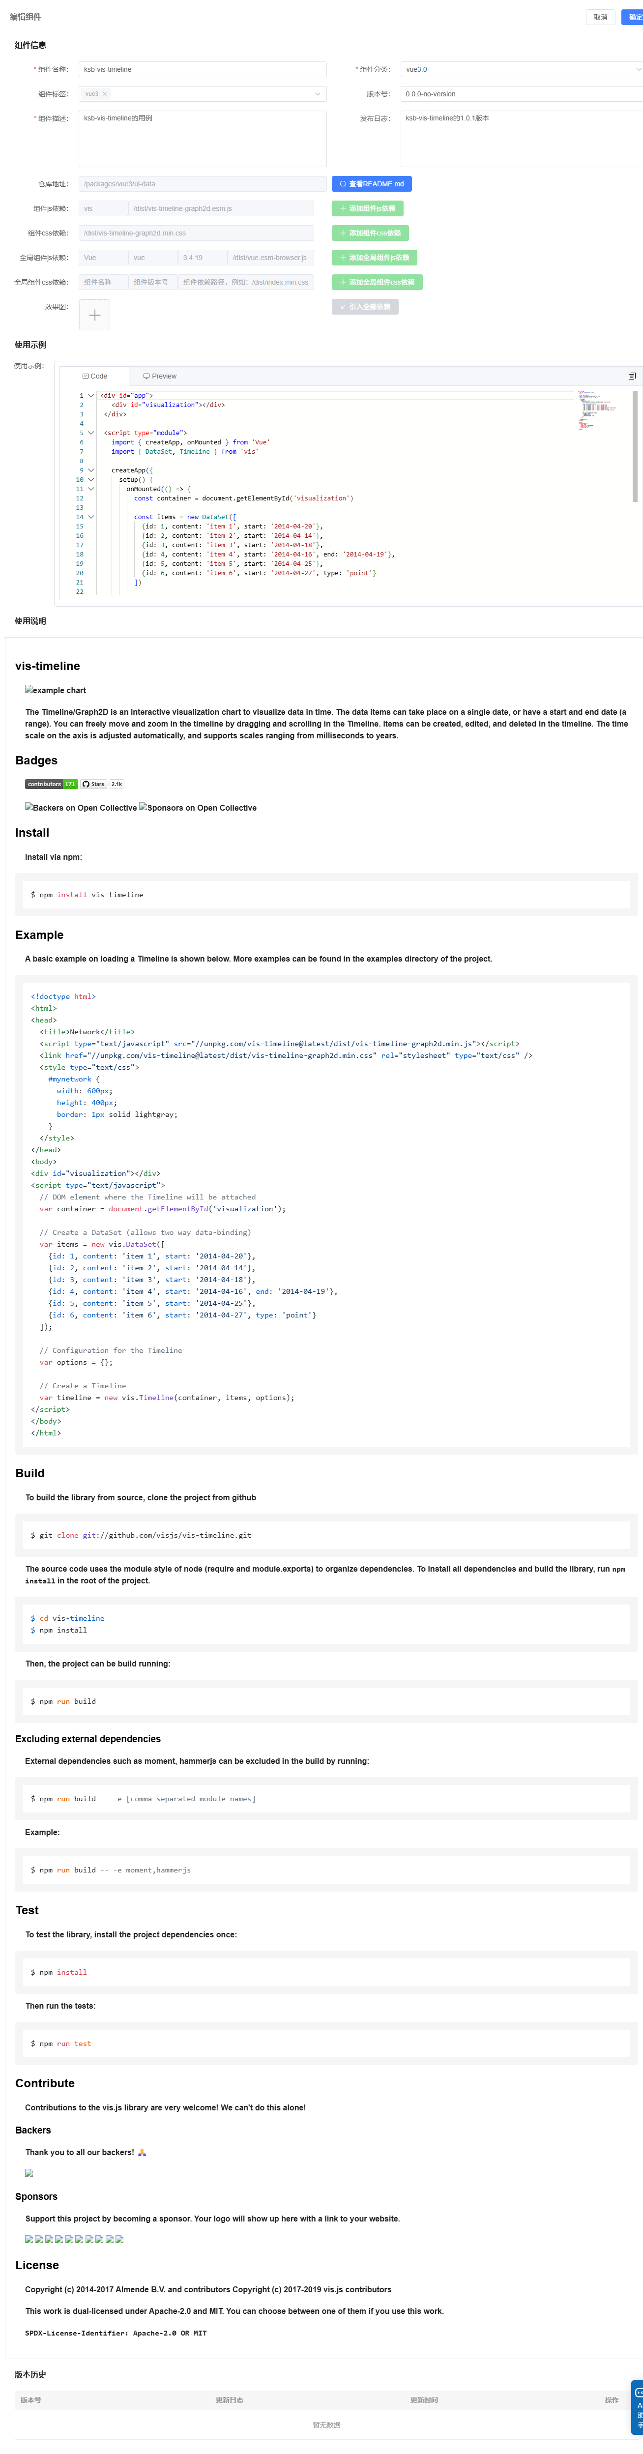Click 查看README.md button
The image size is (643, 2454).
(x=372, y=184)
